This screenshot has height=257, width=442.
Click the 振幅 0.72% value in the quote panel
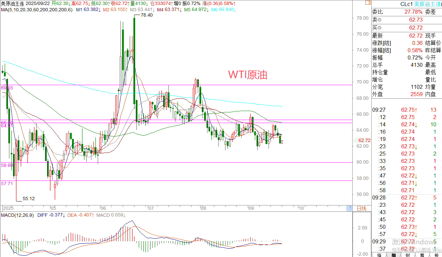(x=415, y=58)
